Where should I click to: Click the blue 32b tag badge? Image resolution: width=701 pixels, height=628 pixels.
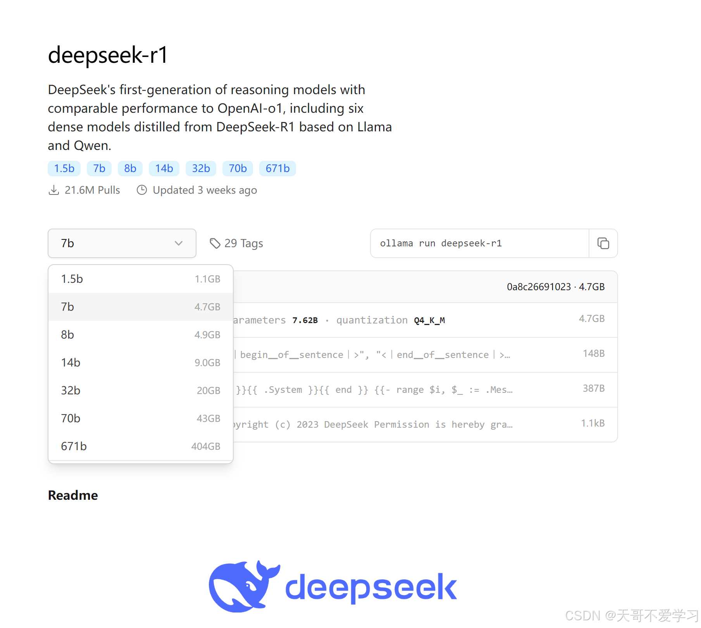[x=201, y=169]
